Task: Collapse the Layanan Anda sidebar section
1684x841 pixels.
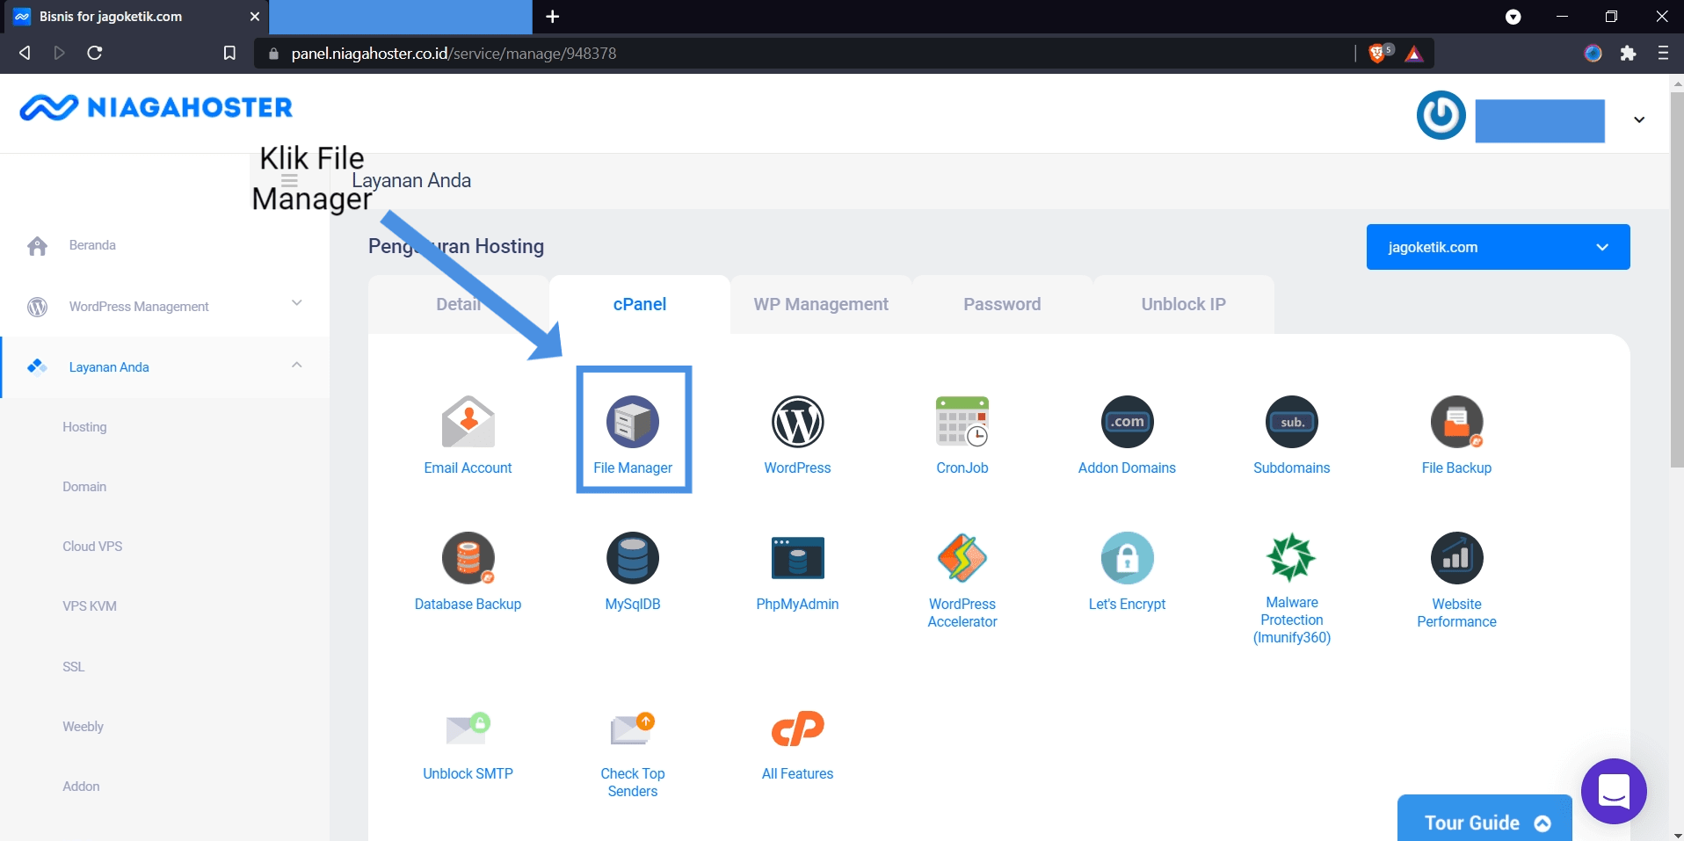Action: click(296, 366)
